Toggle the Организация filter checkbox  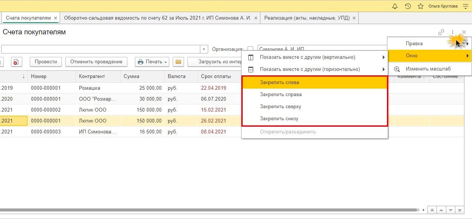pos(250,49)
